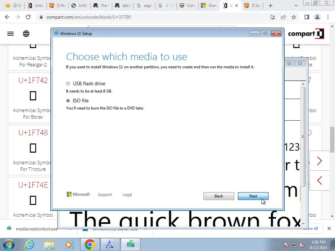The image size is (335, 251).
Task: Open Action Center flag icon
Action: pyautogui.click(x=286, y=245)
